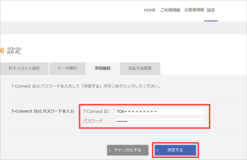Click the orange wave icon beside 設定 heading
Screen dimensions: 247x160
click(3, 51)
